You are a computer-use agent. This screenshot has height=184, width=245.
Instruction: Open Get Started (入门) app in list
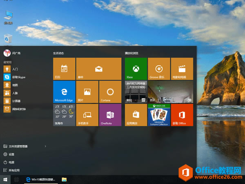tap(25, 69)
